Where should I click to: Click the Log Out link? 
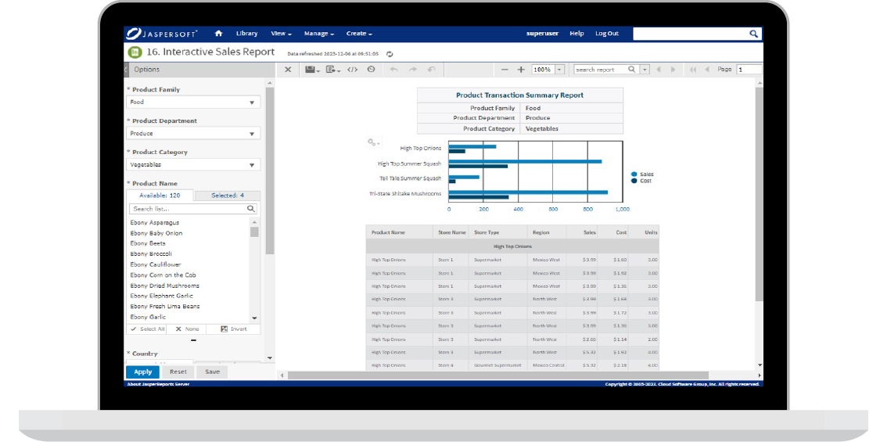pyautogui.click(x=607, y=34)
